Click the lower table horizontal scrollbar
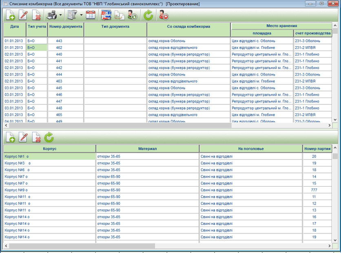 82,246
